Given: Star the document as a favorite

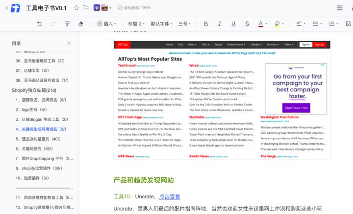Looking at the screenshot, I should point(76,8).
